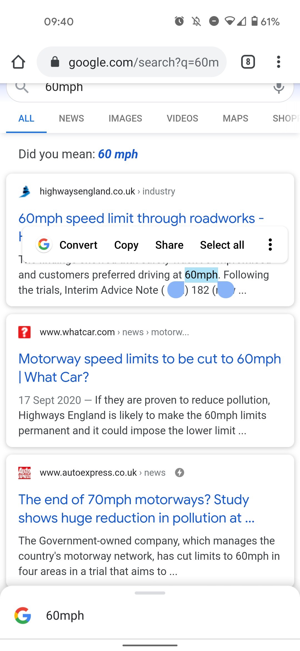This screenshot has height=651, width=300.
Task: Tap the address bar lock icon
Action: (55, 62)
